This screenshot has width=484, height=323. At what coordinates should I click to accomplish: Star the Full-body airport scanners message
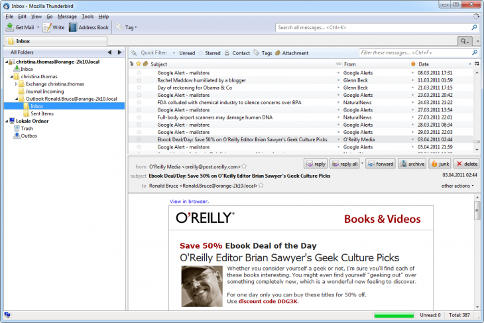(139, 117)
